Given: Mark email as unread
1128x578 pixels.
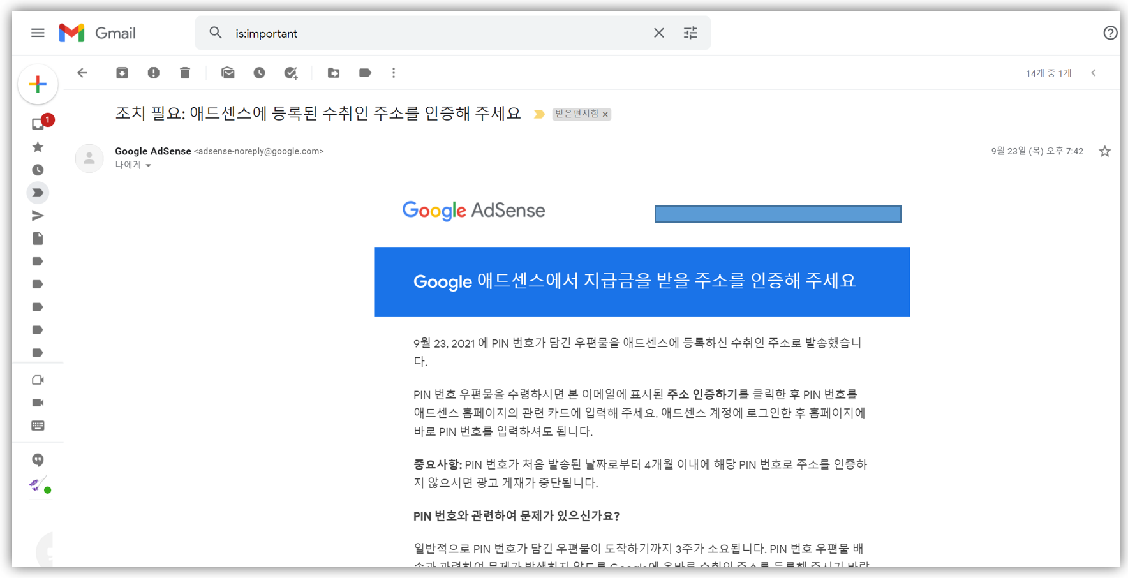Looking at the screenshot, I should 228,73.
